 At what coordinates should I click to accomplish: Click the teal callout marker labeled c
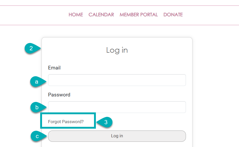pos(38,136)
